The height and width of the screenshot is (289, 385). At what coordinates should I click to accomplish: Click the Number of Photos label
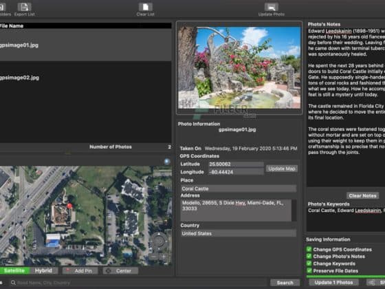point(111,147)
